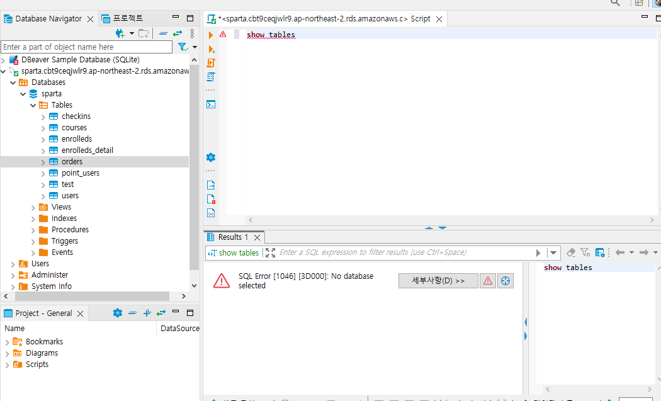The image size is (661, 401).
Task: Click the maximize results panel icon
Action: pyautogui.click(x=270, y=252)
